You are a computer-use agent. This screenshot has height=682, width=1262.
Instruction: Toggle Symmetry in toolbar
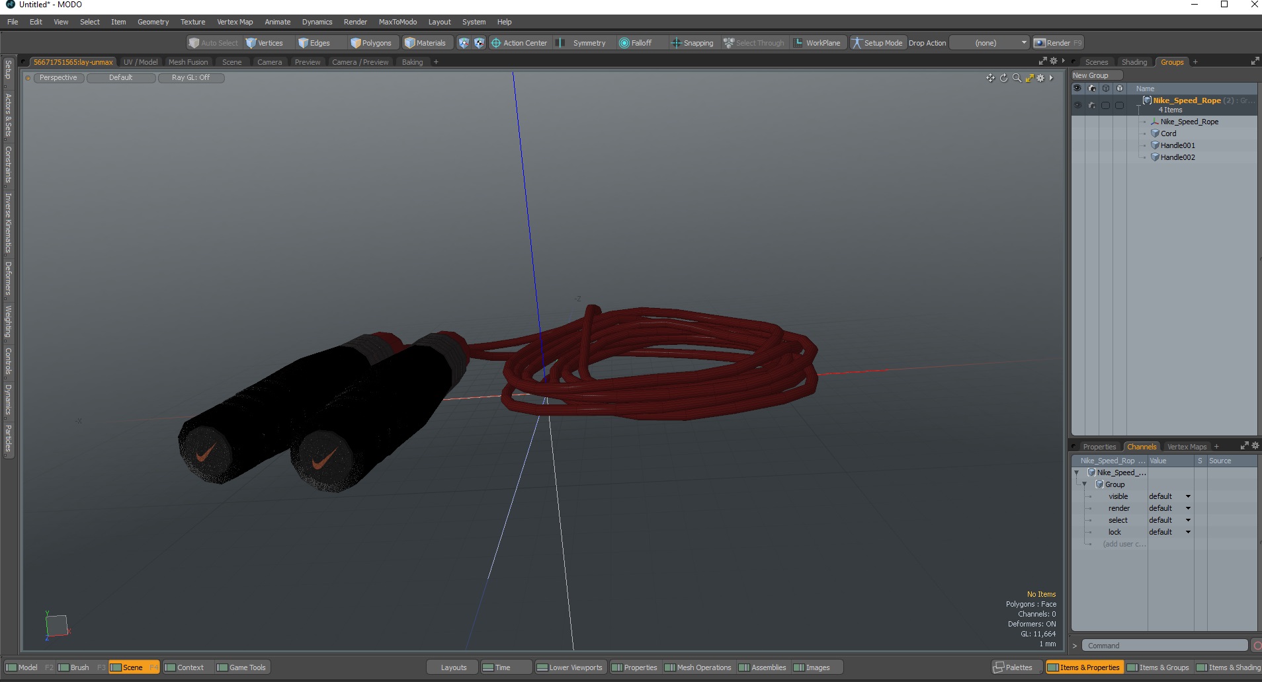[x=581, y=43]
